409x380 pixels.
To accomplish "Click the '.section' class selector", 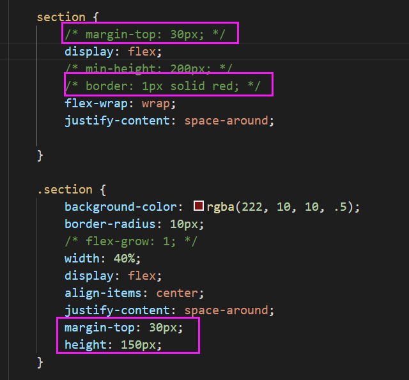I will 64,189.
